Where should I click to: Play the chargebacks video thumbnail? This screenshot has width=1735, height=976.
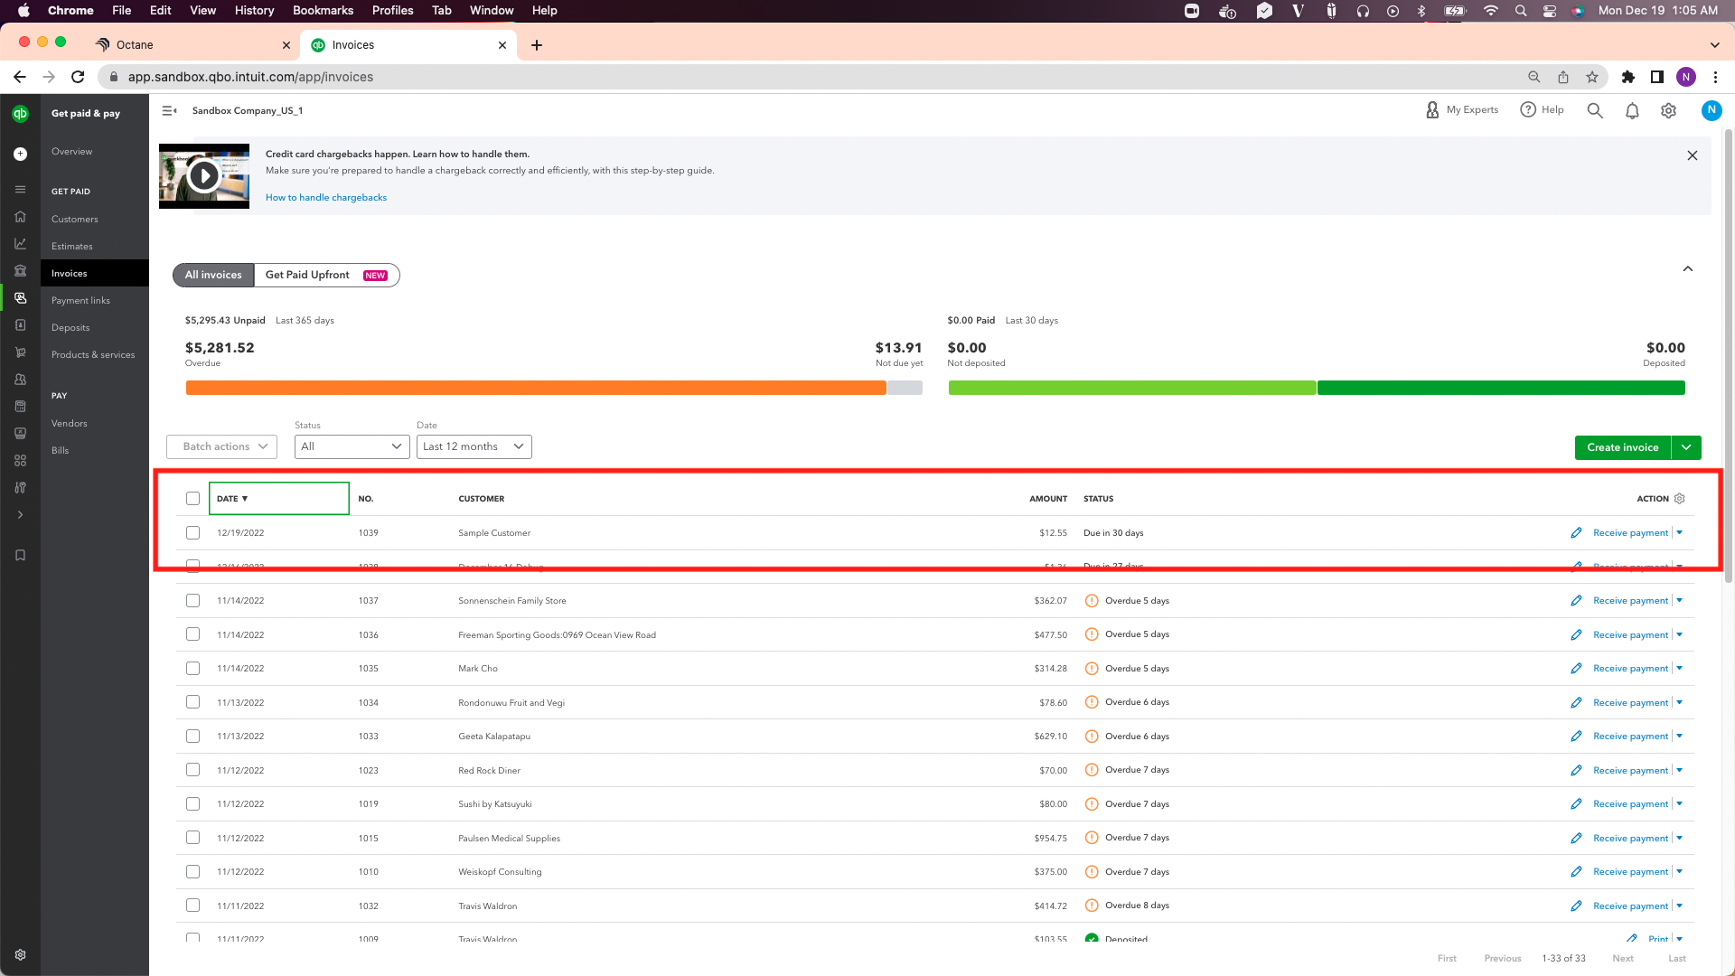click(x=204, y=176)
